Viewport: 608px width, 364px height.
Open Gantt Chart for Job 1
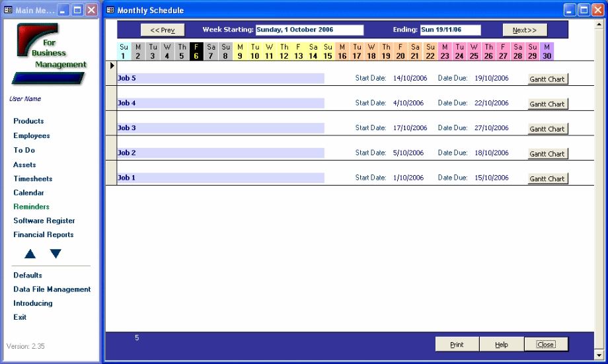pyautogui.click(x=547, y=178)
